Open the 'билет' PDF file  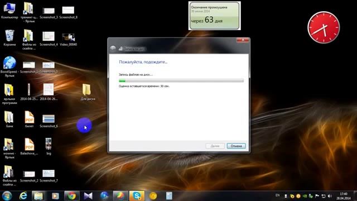(x=29, y=119)
